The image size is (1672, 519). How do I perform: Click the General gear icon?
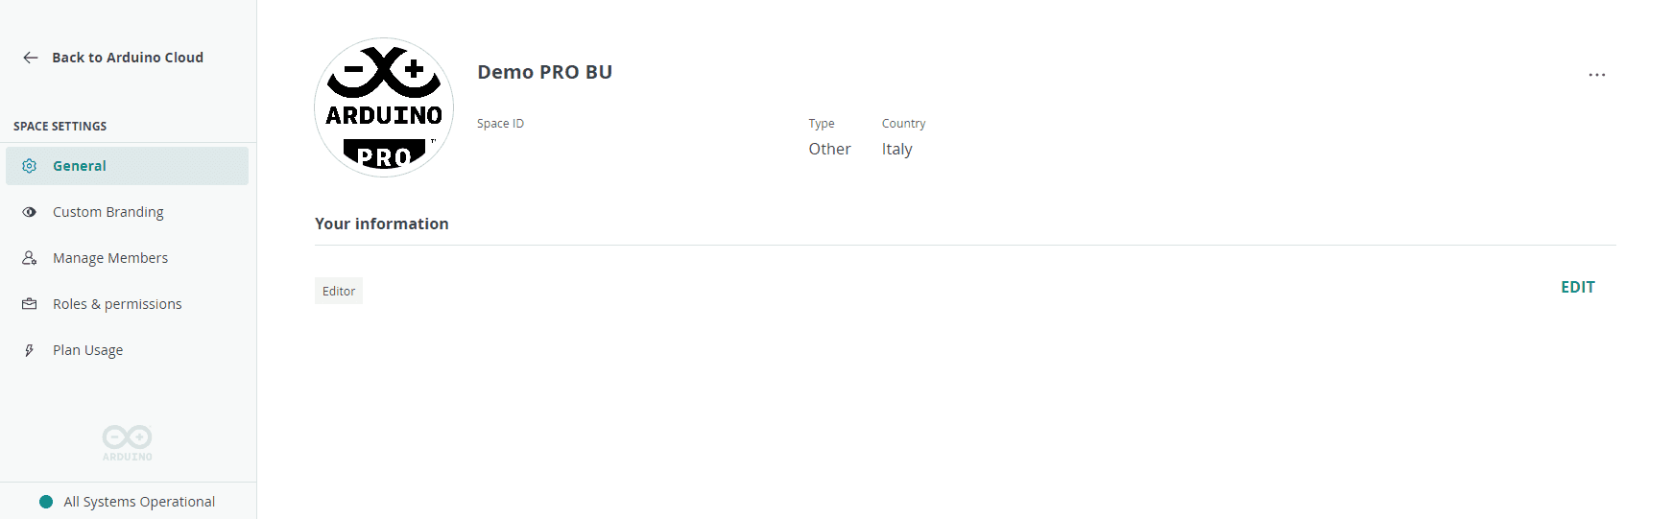tap(30, 166)
